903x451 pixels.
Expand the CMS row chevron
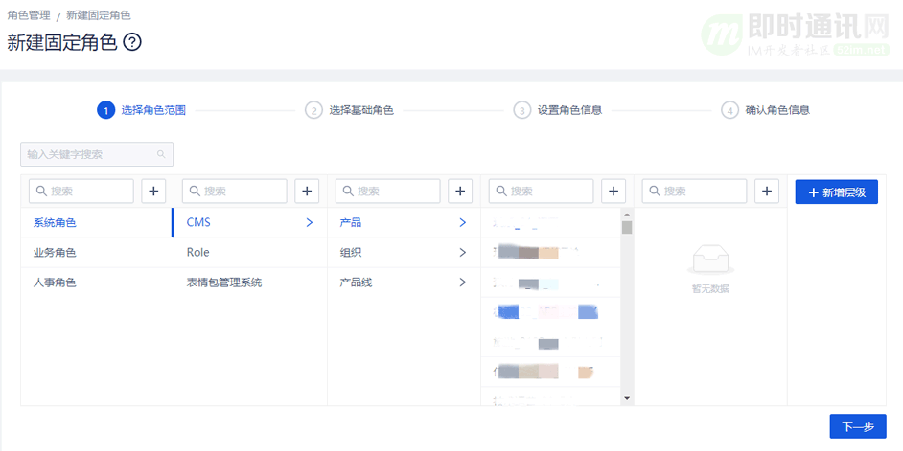pyautogui.click(x=310, y=222)
